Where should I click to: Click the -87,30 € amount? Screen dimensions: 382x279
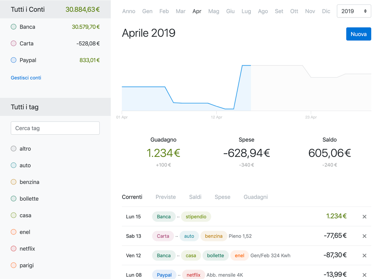335,255
